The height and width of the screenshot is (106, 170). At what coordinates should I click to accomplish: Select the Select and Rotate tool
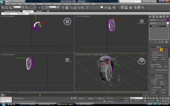click(x=43, y=7)
